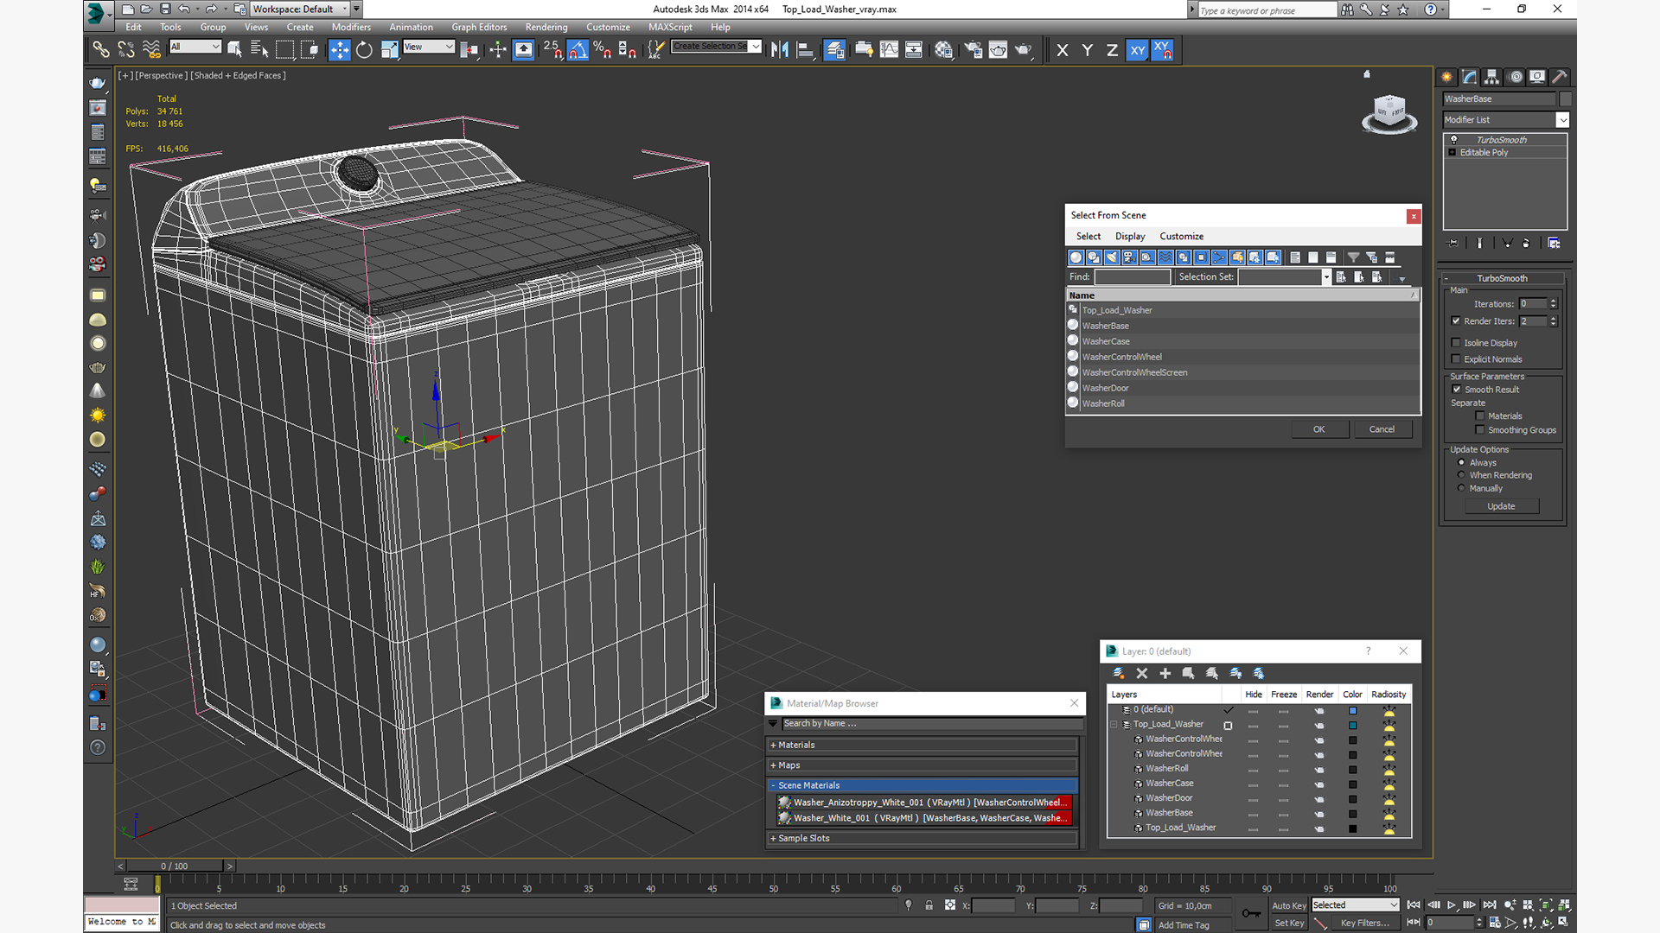Click the TurboSmooth Update button
This screenshot has width=1660, height=933.
tap(1501, 506)
